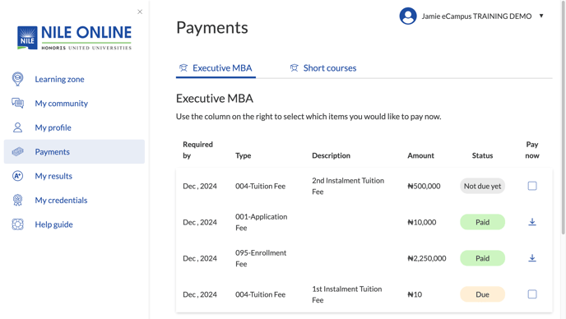The image size is (566, 319).
Task: Click the 'Executive MBA' section heading
Action: [215, 98]
